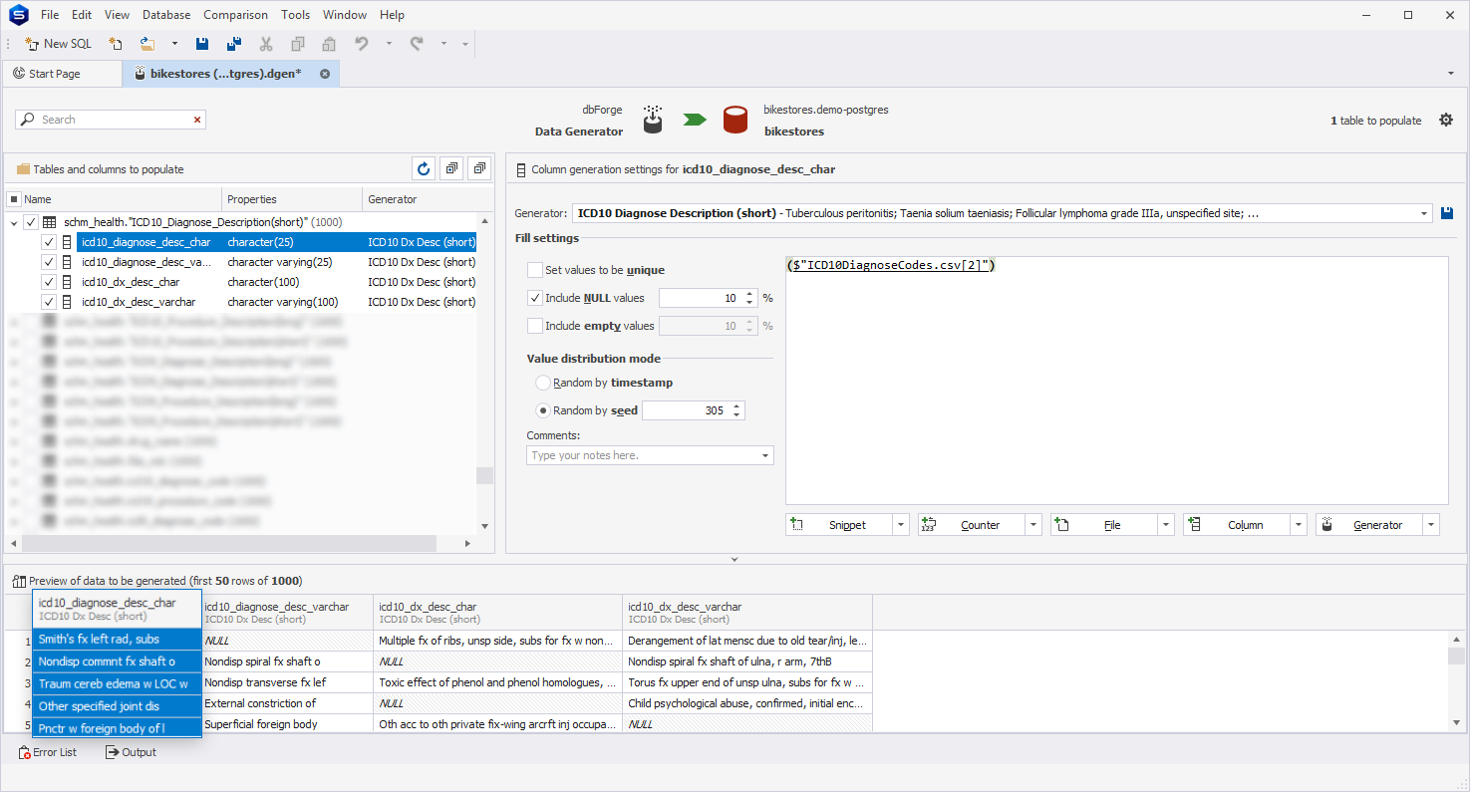
Task: Click the Open file folder icon
Action: [147, 44]
